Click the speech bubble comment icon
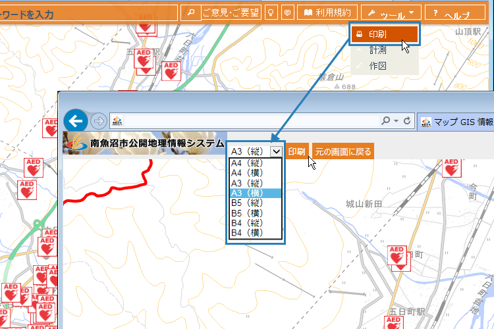 point(287,13)
